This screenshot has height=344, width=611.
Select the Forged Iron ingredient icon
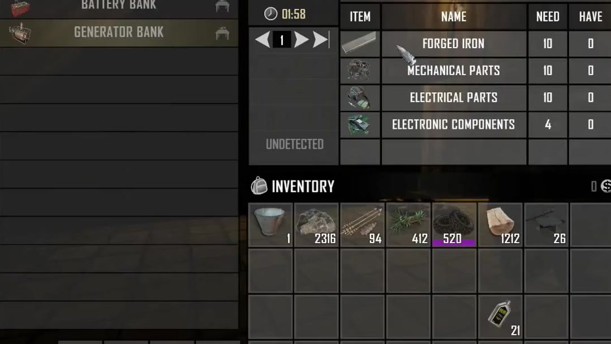(x=360, y=44)
